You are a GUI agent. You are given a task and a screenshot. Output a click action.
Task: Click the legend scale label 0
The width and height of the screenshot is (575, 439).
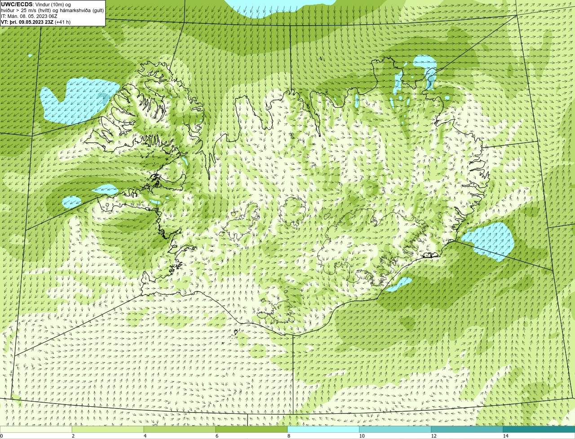(1, 436)
